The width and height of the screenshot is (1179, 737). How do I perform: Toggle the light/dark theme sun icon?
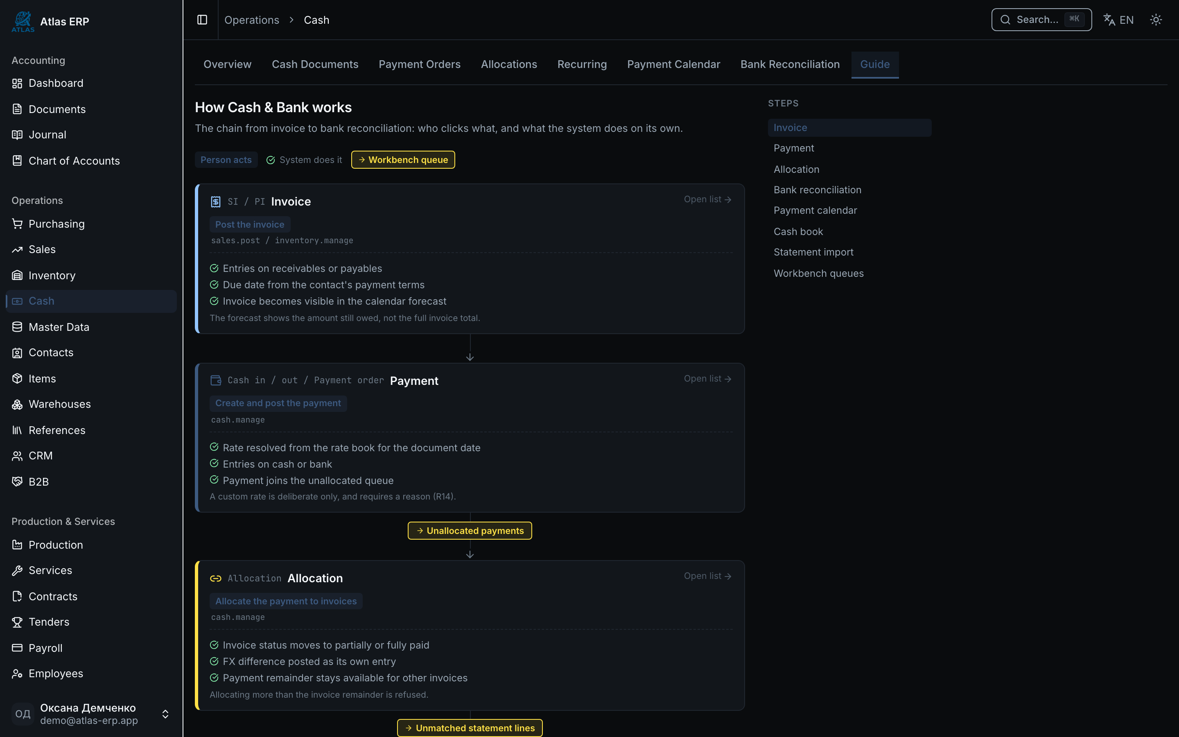[x=1156, y=20]
